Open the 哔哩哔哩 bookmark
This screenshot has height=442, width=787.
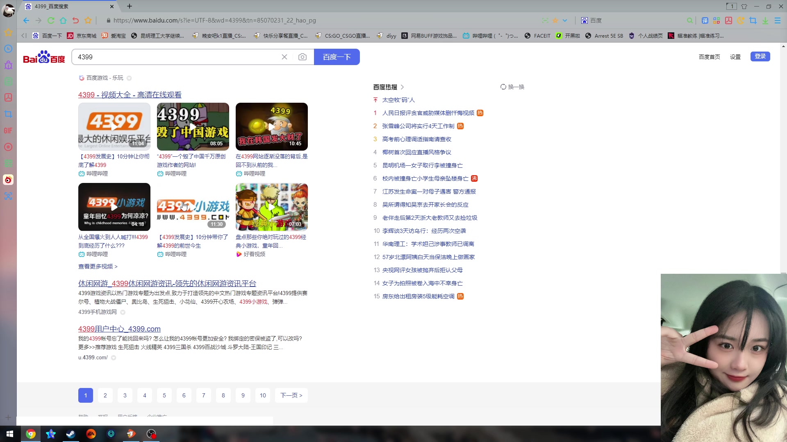[490, 36]
